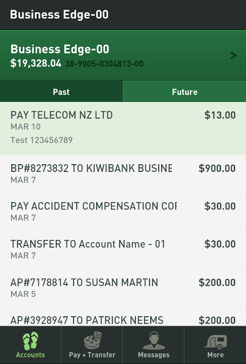Open Pay + Transfer pie icon

click(x=92, y=341)
